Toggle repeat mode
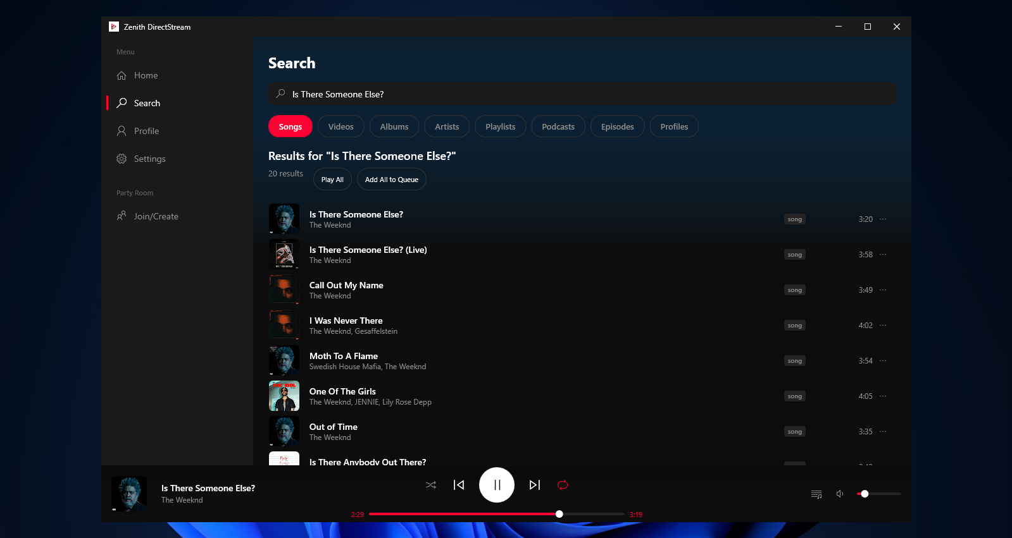The width and height of the screenshot is (1012, 538). (x=563, y=485)
